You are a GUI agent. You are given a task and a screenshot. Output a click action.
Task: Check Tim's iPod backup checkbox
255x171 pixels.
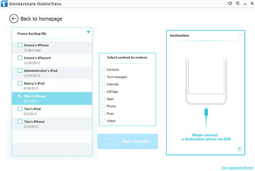click(x=20, y=109)
